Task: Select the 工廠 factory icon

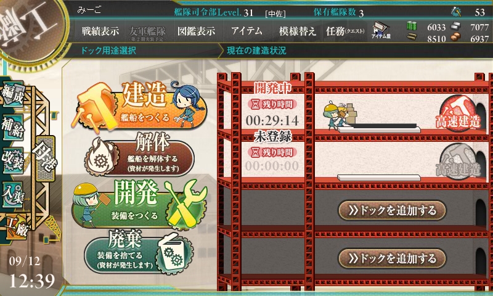Action: click(17, 227)
